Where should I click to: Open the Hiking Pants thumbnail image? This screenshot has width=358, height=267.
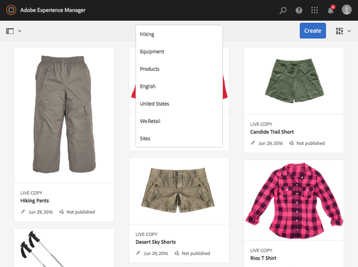point(64,115)
